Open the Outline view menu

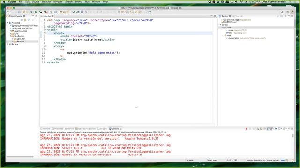tap(285, 16)
